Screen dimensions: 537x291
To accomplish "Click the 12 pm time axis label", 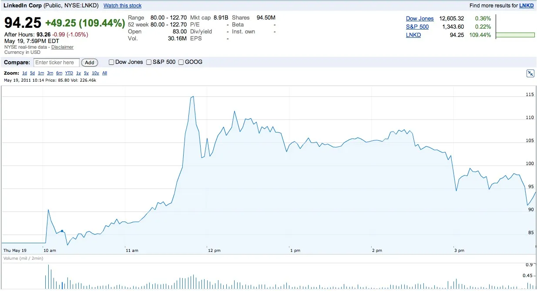I will (x=215, y=251).
